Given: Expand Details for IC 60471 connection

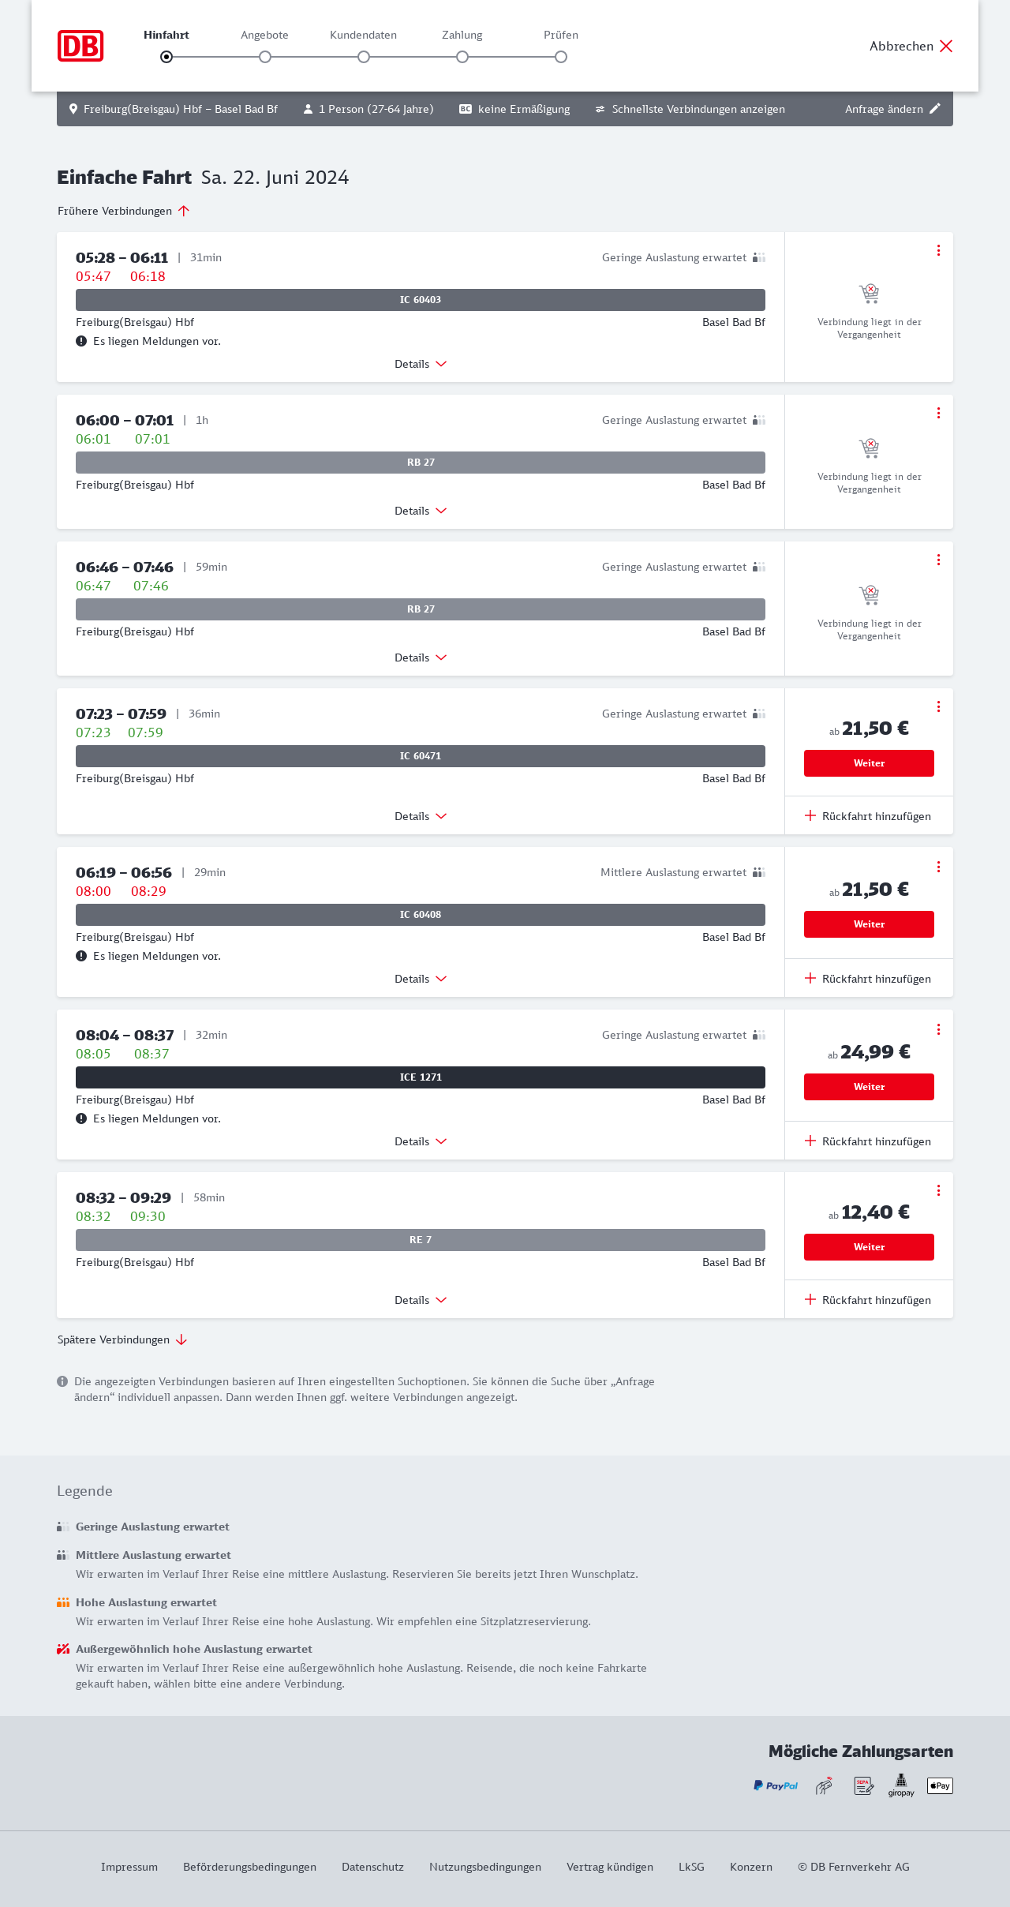Looking at the screenshot, I should point(421,816).
